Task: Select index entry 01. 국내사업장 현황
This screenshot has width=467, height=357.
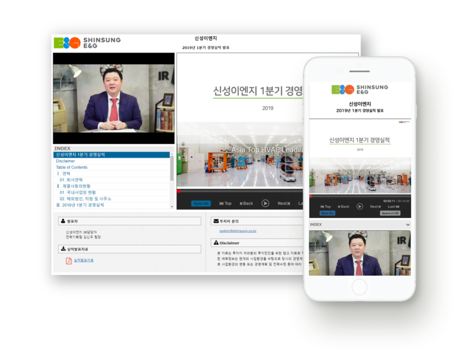Action: (x=112, y=192)
